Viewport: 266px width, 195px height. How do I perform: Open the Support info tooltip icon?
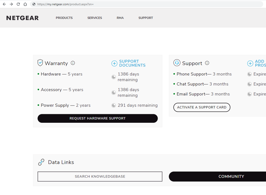coord(207,63)
